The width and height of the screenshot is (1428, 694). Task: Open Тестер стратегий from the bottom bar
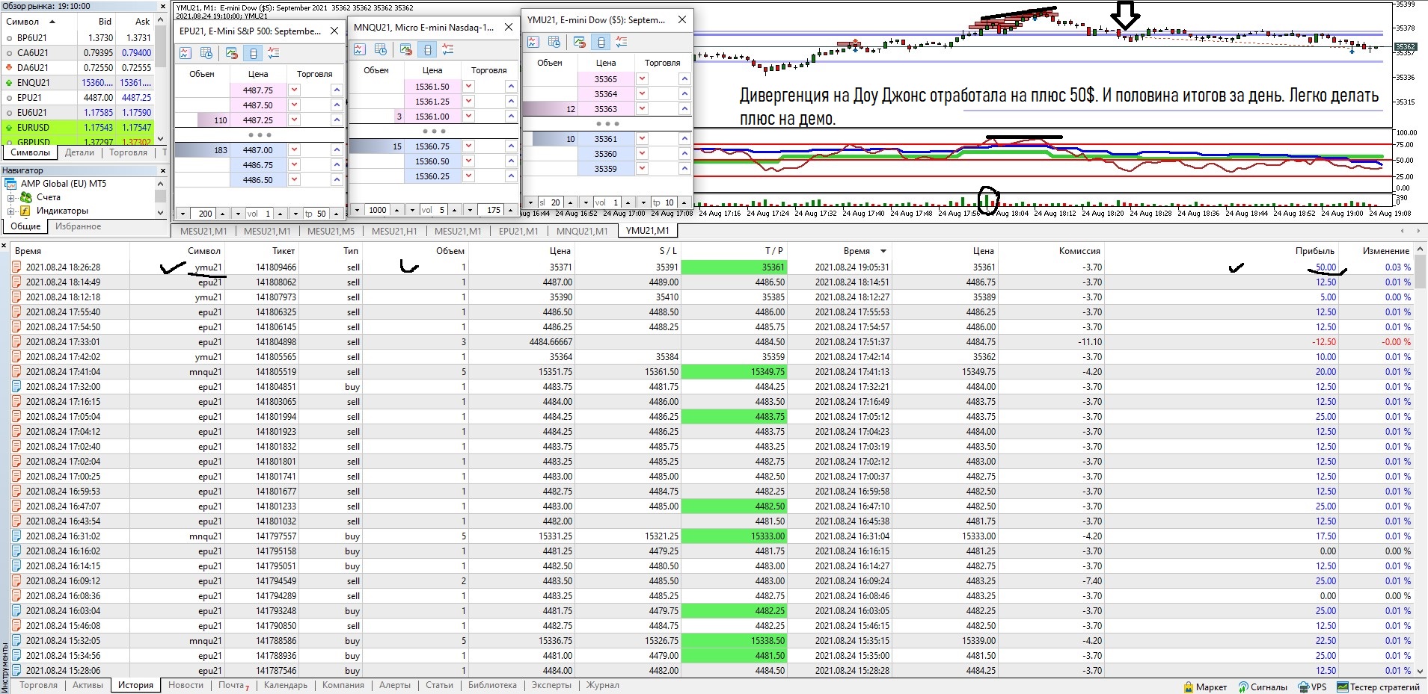click(x=1379, y=687)
